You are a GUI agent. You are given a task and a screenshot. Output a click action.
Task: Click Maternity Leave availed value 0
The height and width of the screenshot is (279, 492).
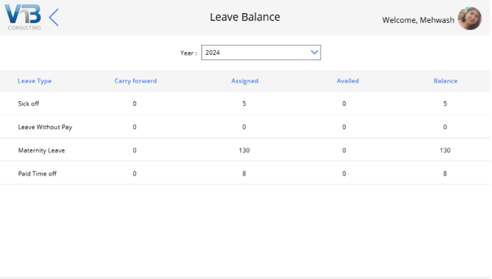344,151
